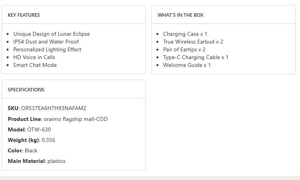The image size is (300, 180).
Task: Click the 'Smart Chat Mode' item
Action: [x=35, y=65]
